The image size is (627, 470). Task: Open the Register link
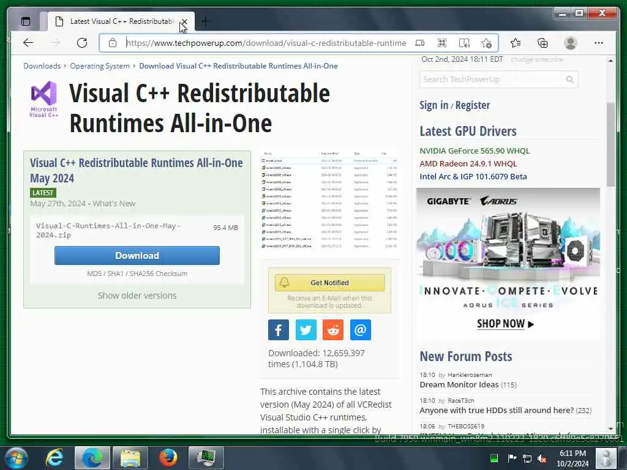[473, 105]
